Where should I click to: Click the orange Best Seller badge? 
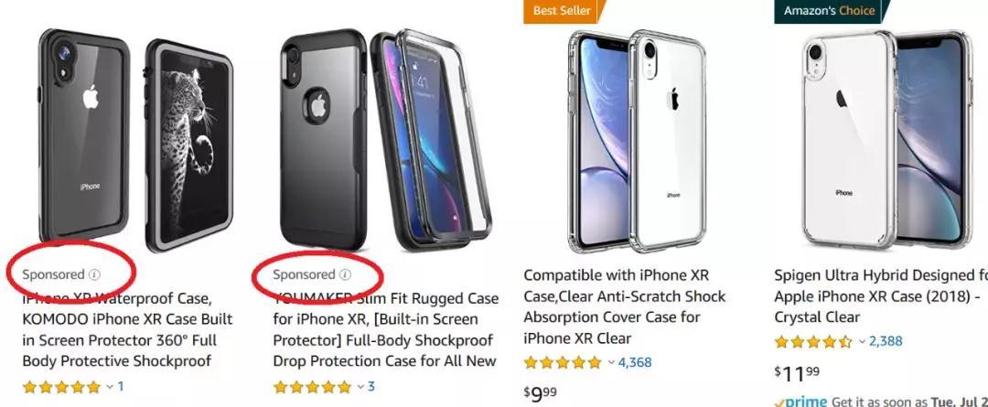tap(562, 11)
